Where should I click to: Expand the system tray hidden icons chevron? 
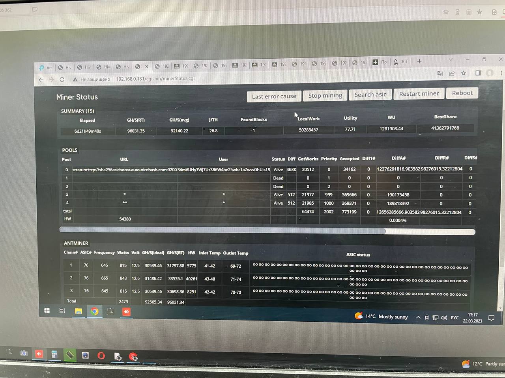click(x=418, y=317)
